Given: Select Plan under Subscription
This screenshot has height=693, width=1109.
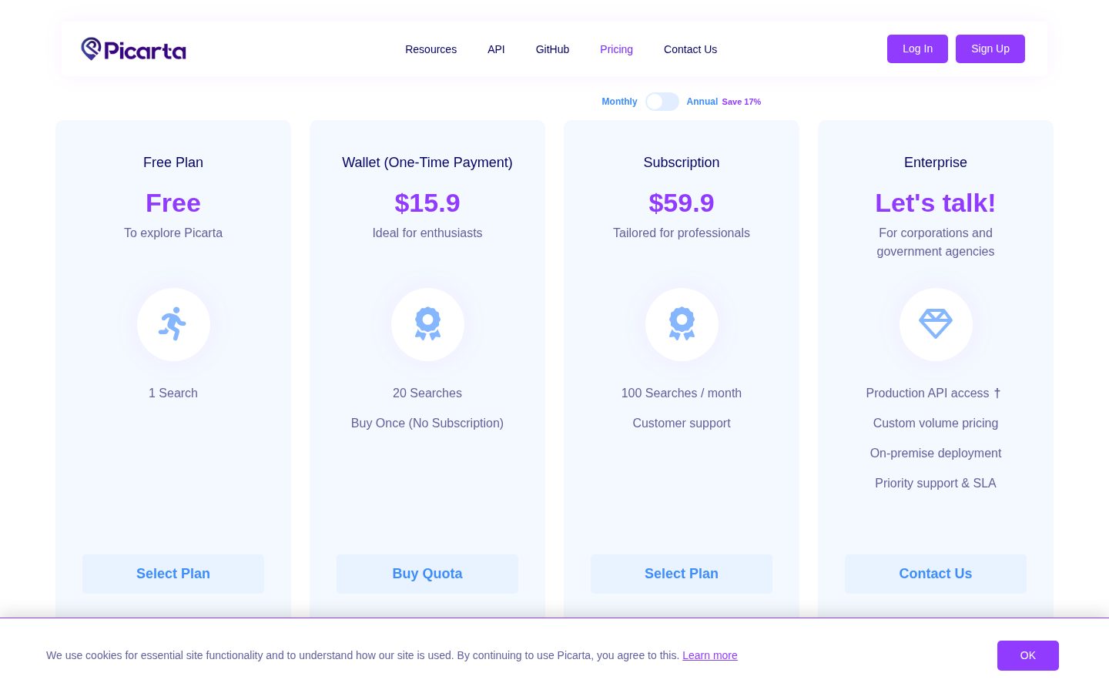Looking at the screenshot, I should (x=682, y=574).
